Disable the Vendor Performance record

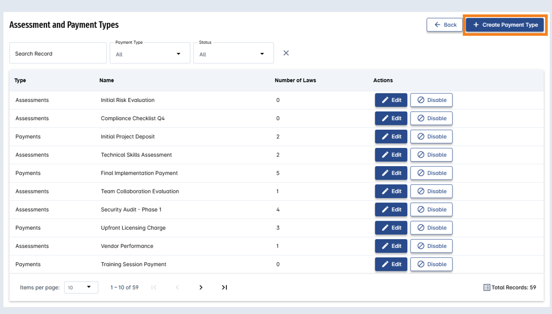(x=431, y=246)
